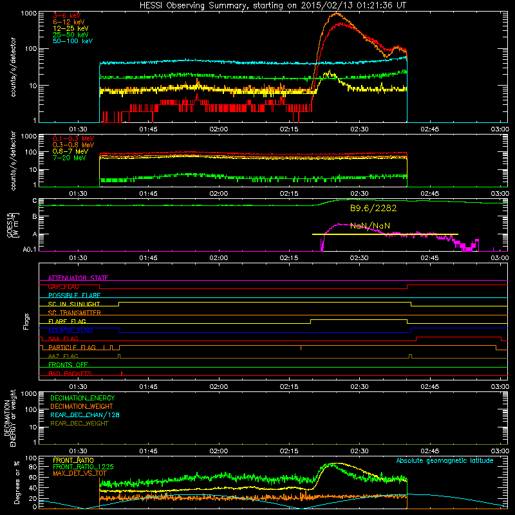Select the PARTICLE_FLAG label
The width and height of the screenshot is (515, 515).
click(72, 348)
